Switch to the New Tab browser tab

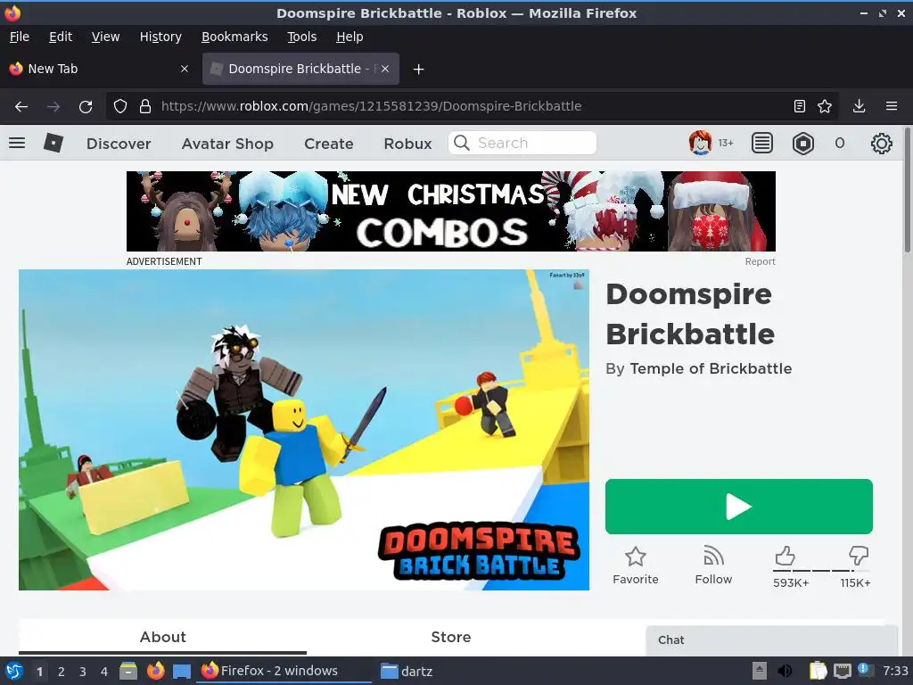(x=98, y=69)
